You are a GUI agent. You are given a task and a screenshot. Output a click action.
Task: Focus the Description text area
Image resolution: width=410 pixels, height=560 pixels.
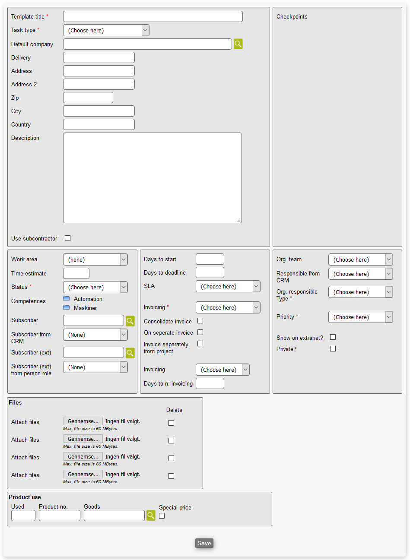pyautogui.click(x=152, y=177)
